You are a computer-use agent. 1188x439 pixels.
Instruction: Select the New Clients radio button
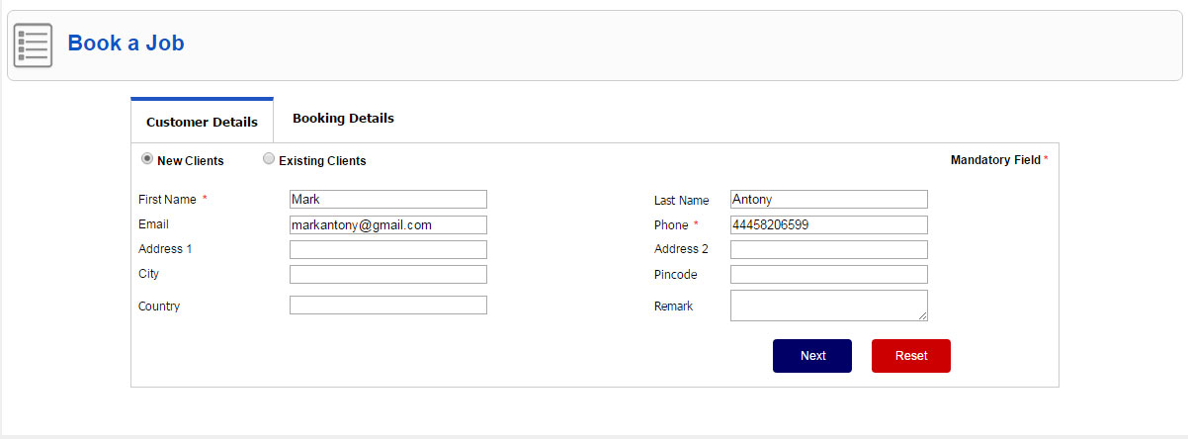point(147,158)
